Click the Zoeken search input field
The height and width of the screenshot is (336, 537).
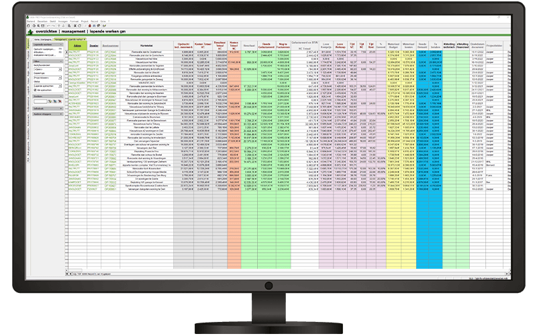[40, 101]
